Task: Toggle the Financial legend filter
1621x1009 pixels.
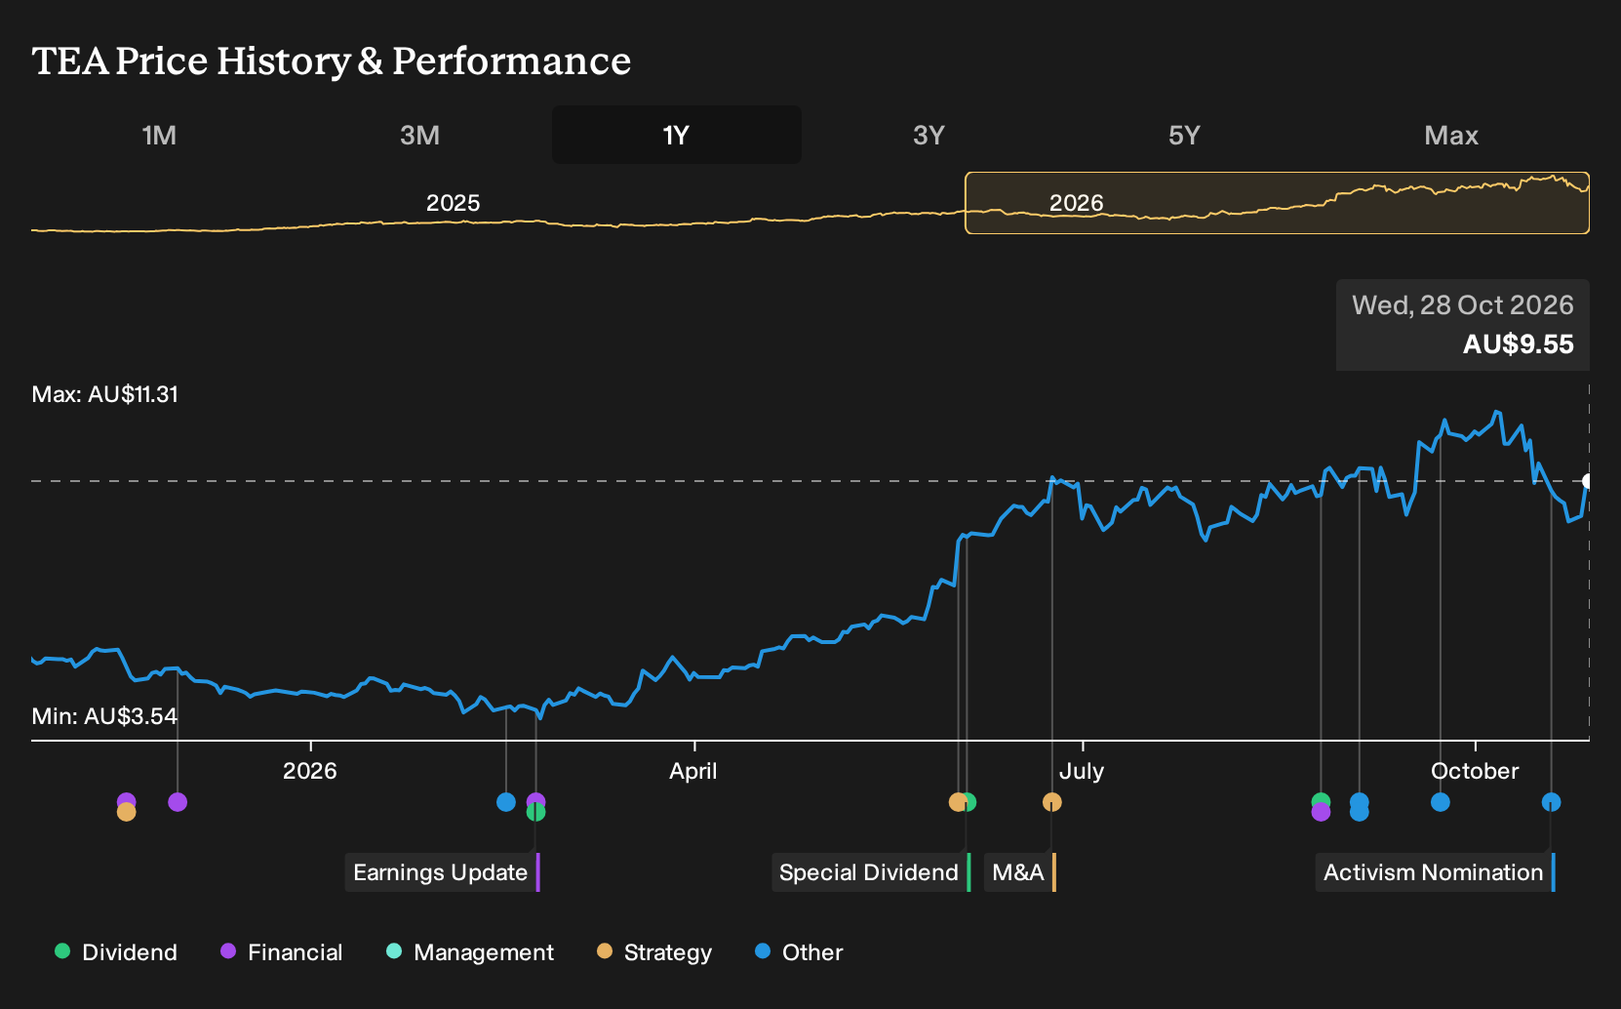Action: tap(282, 951)
